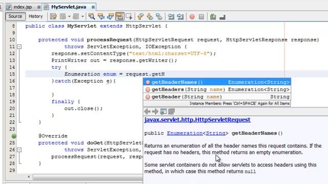
Task: Toggle Rectangular Selection mode
Action: (x=129, y=16)
